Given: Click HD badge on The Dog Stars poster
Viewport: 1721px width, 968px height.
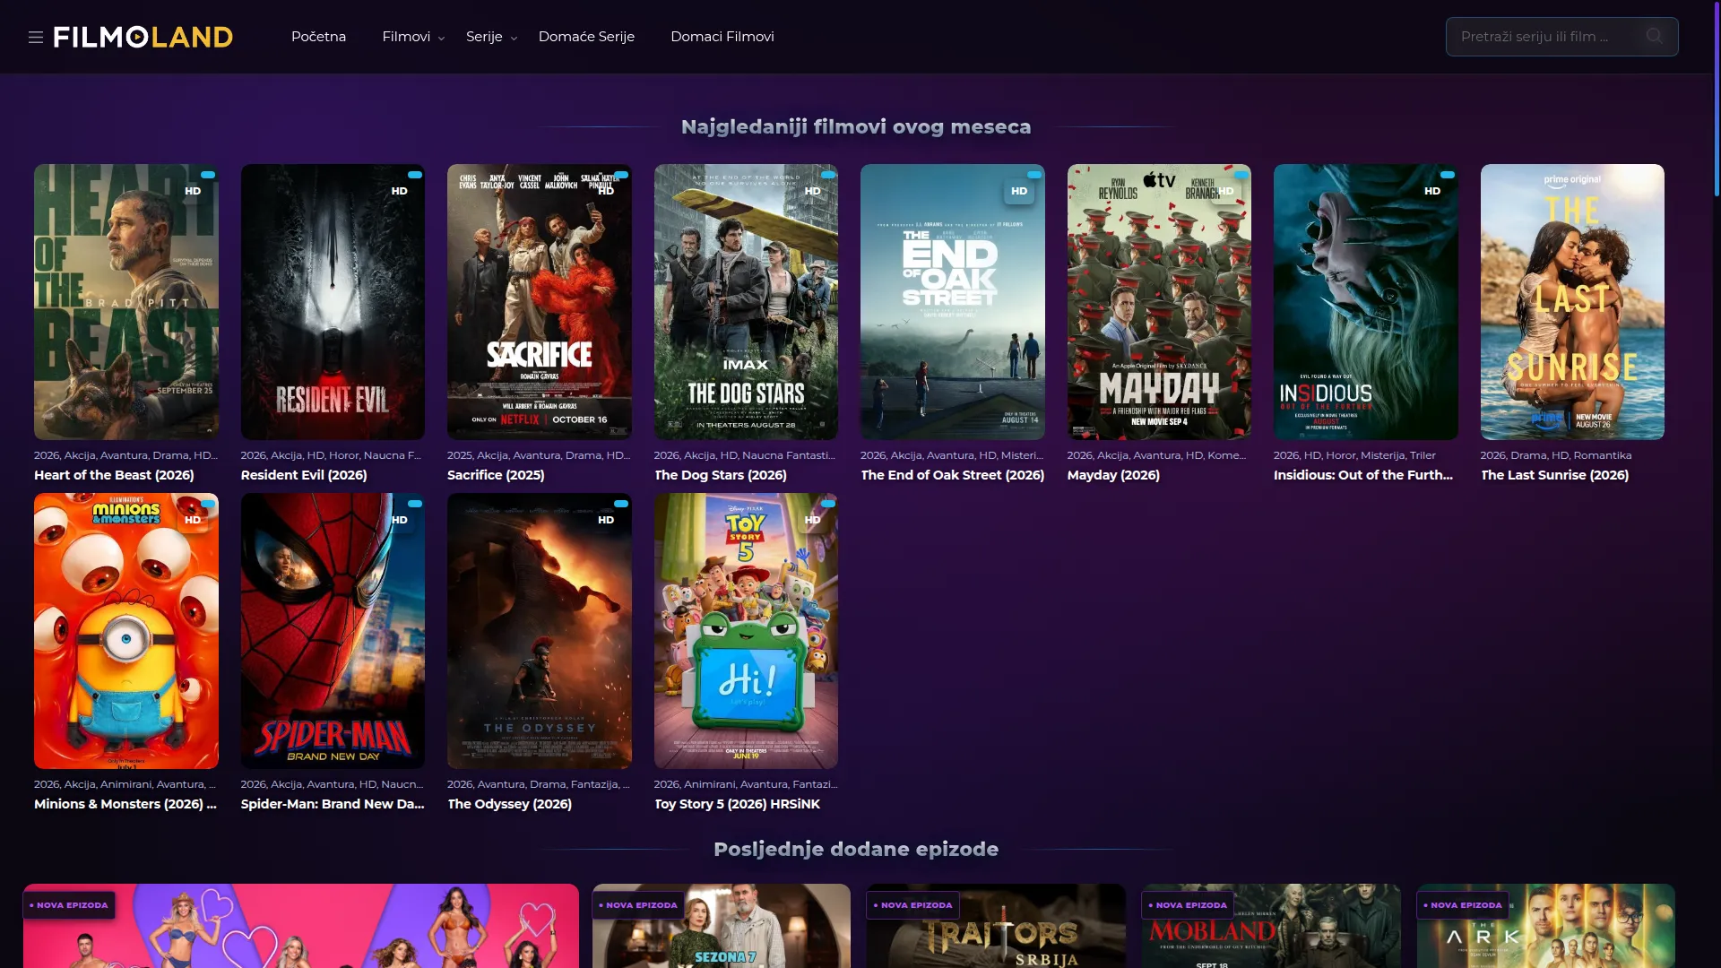Looking at the screenshot, I should [813, 191].
